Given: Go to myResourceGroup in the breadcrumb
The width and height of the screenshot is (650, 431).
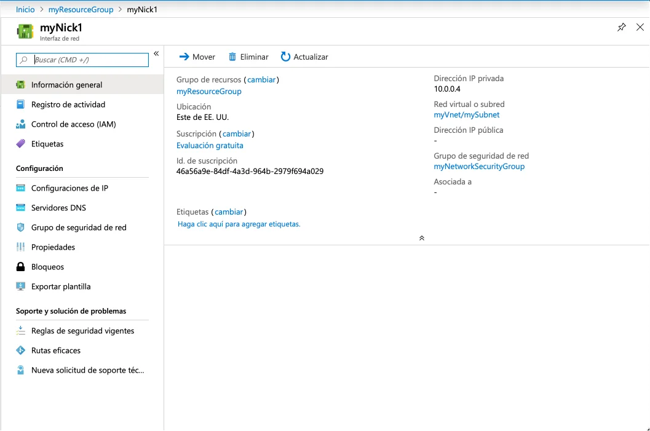Looking at the screenshot, I should tap(81, 10).
